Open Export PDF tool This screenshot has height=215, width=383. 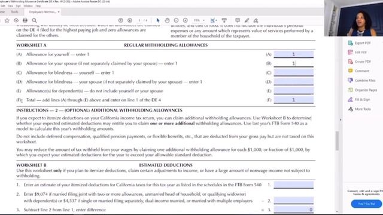point(359,43)
